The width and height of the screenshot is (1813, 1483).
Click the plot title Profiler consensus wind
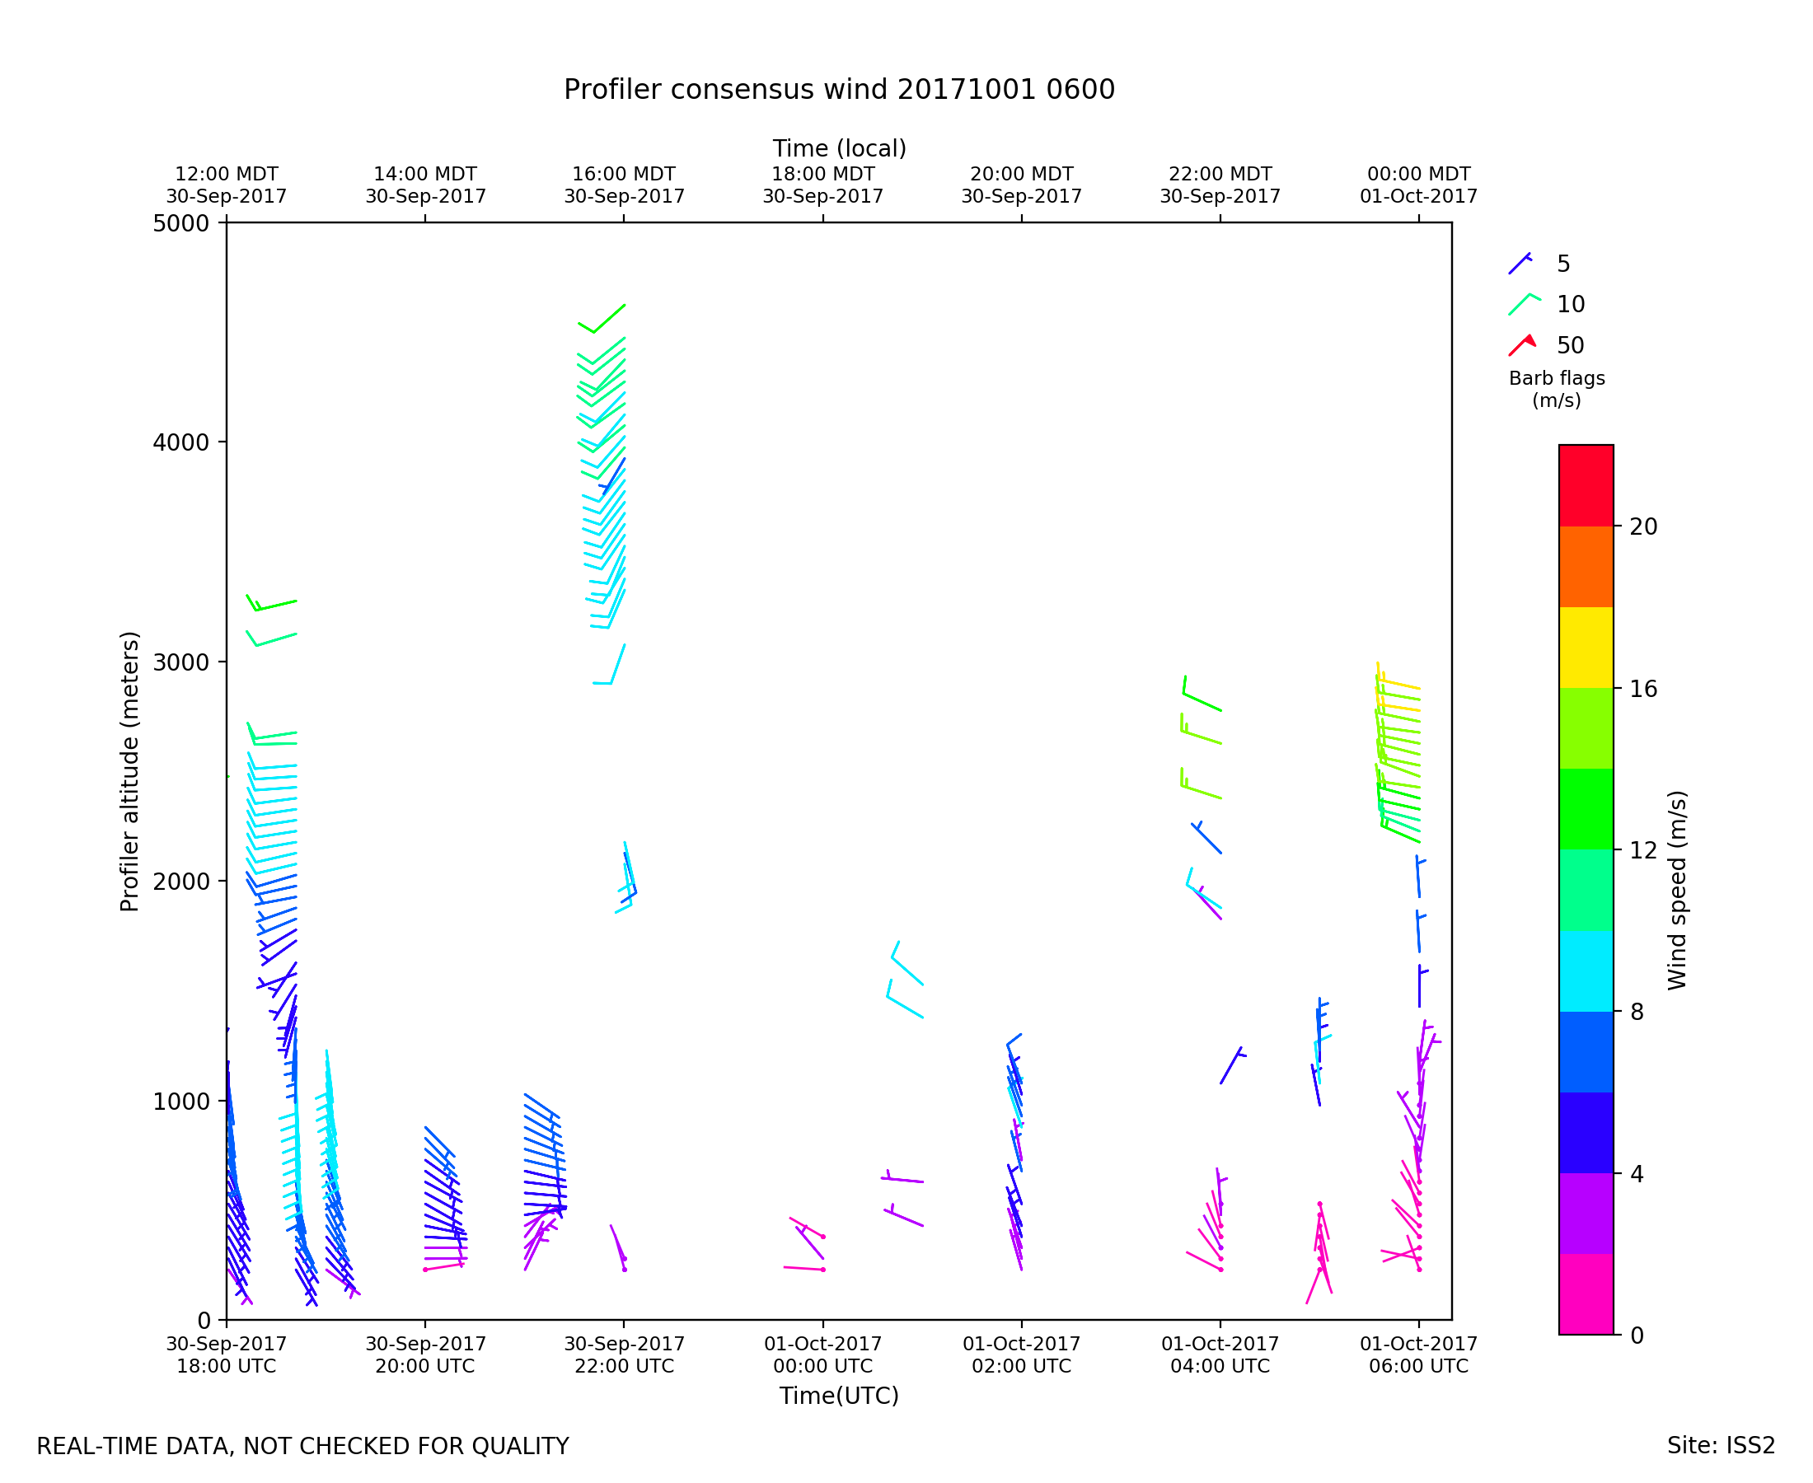click(838, 90)
